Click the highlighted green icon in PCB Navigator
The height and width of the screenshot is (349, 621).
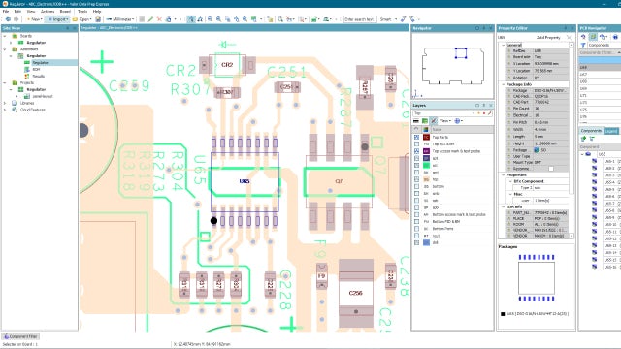point(593,37)
